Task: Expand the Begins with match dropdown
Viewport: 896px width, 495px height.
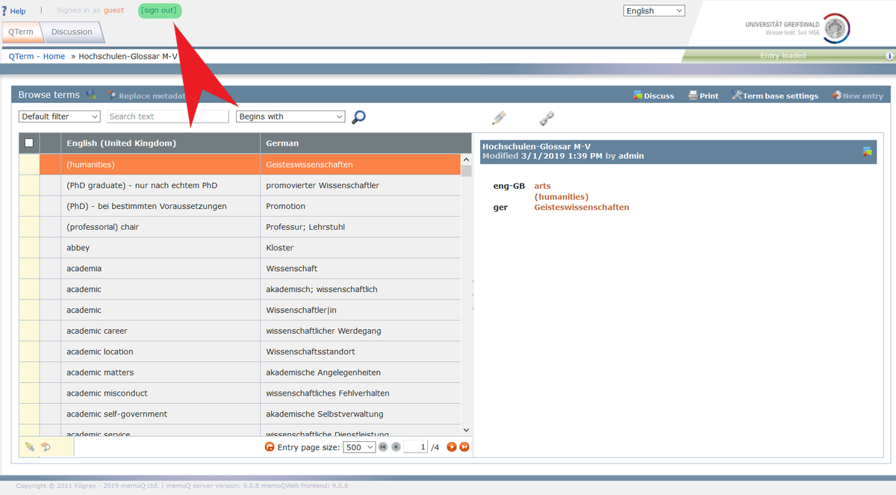Action: [x=290, y=116]
